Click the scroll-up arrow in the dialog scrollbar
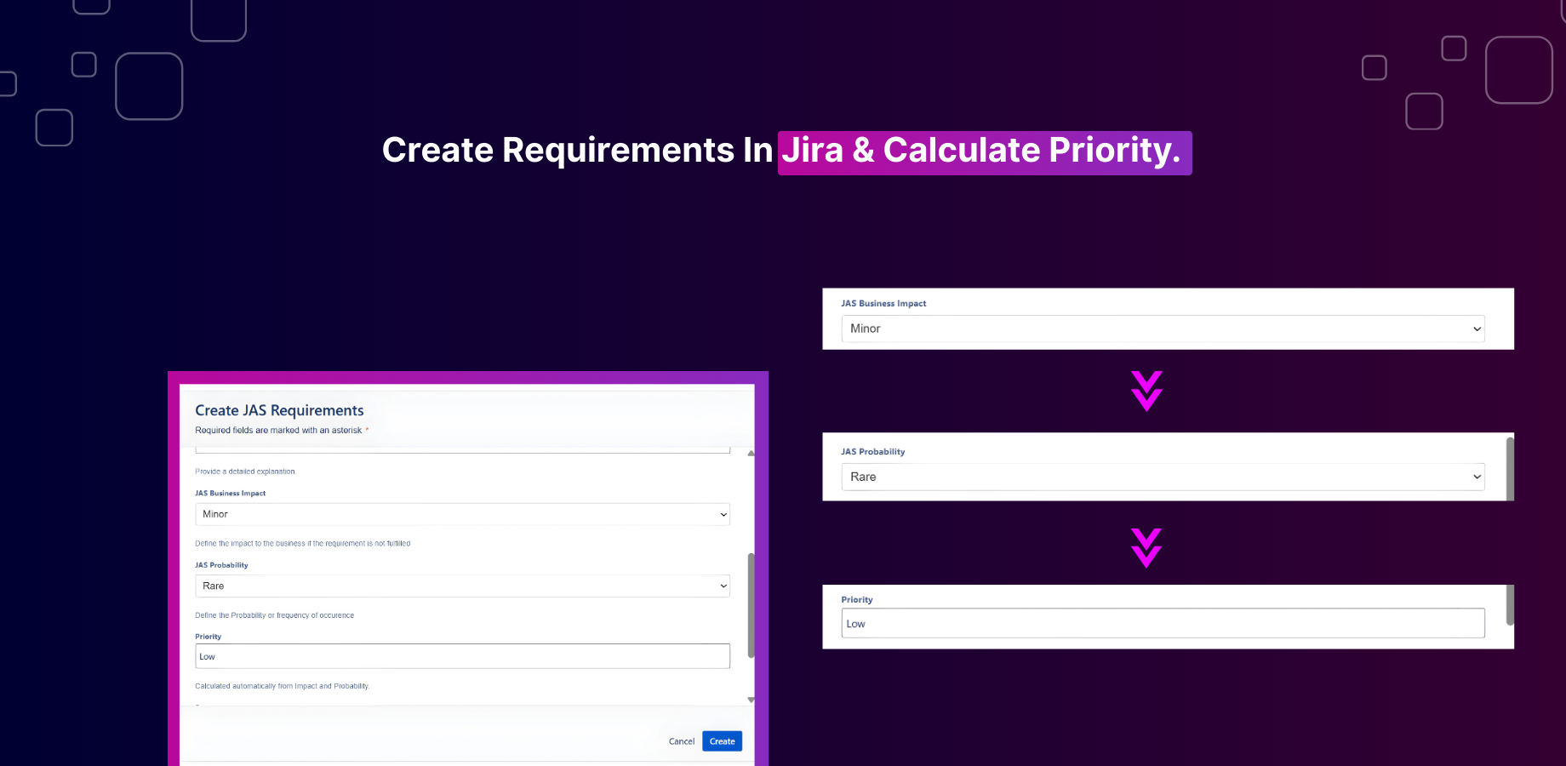1566x766 pixels. 751,453
